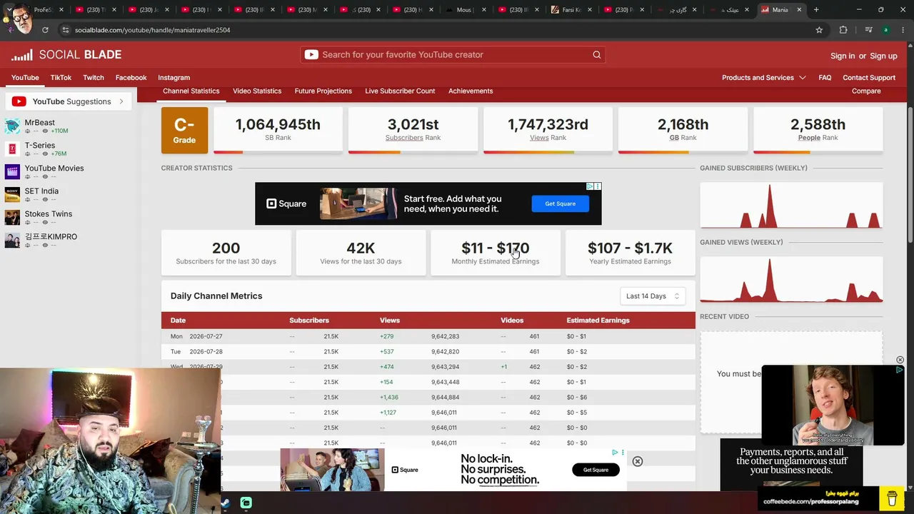Open the Chrome profile avatar

[x=885, y=30]
